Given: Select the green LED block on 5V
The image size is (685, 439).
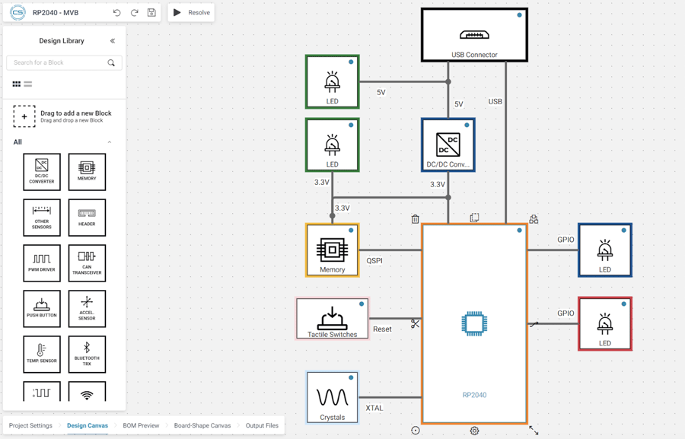Looking at the screenshot, I should pyautogui.click(x=333, y=81).
